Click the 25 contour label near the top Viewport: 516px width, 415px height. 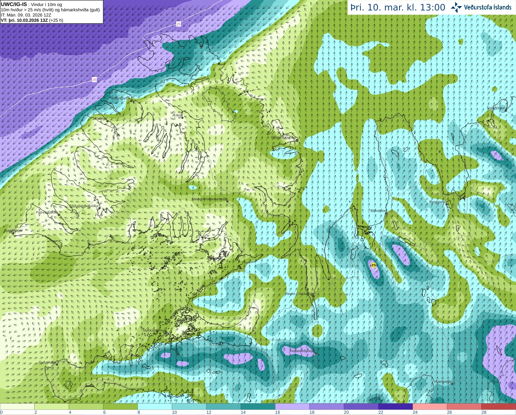pyautogui.click(x=179, y=25)
